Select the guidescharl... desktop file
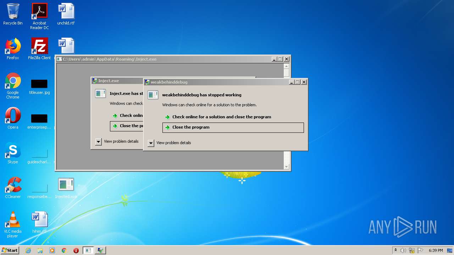 pos(39,157)
